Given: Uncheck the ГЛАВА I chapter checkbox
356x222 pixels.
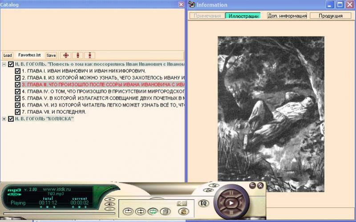Looking at the screenshot, I should [18, 71].
